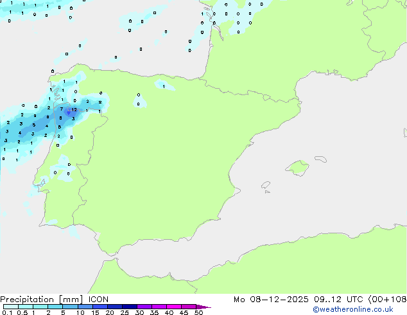This screenshot has height=315, width=407.
Task: Click the legend scale label '50'
Action: [x=199, y=312]
